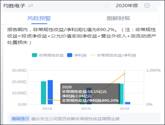Click the 2020 ratio line point
Viewport: 165px width, 125px height.
124,74
